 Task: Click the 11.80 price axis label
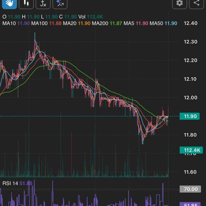(190, 135)
